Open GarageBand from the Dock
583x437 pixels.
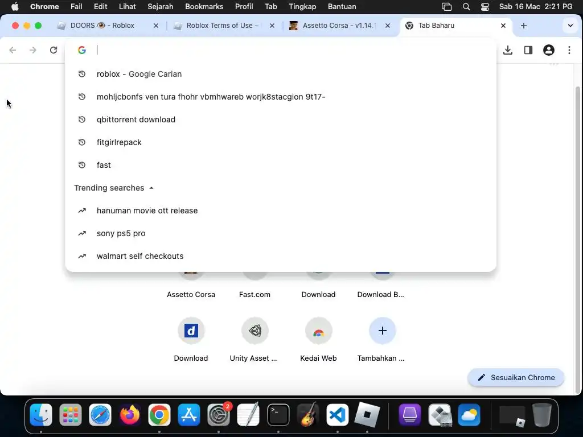tap(308, 415)
